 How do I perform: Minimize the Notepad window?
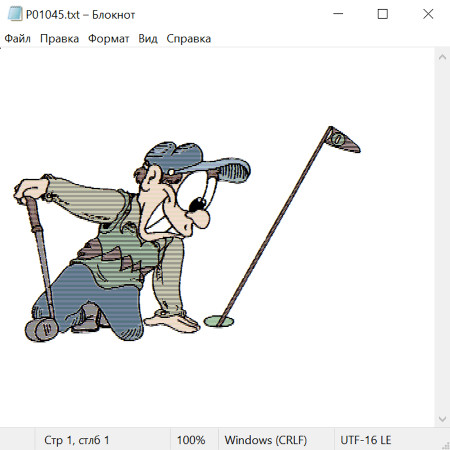(337, 14)
